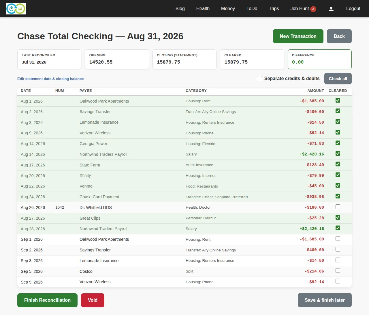Mark Costco transaction as cleared
Image resolution: width=369 pixels, height=315 pixels.
click(338, 270)
